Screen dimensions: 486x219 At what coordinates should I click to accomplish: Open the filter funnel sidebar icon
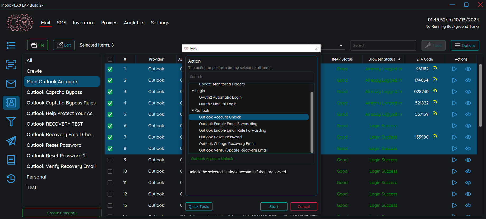[x=11, y=122]
